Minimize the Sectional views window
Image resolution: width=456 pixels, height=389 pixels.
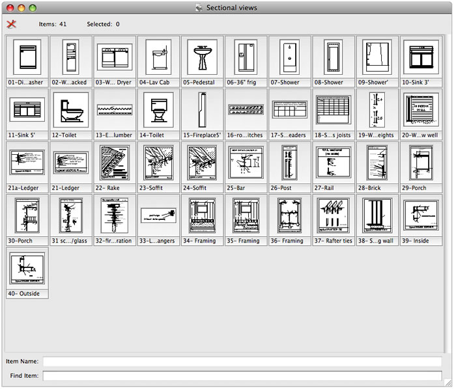pyautogui.click(x=21, y=8)
